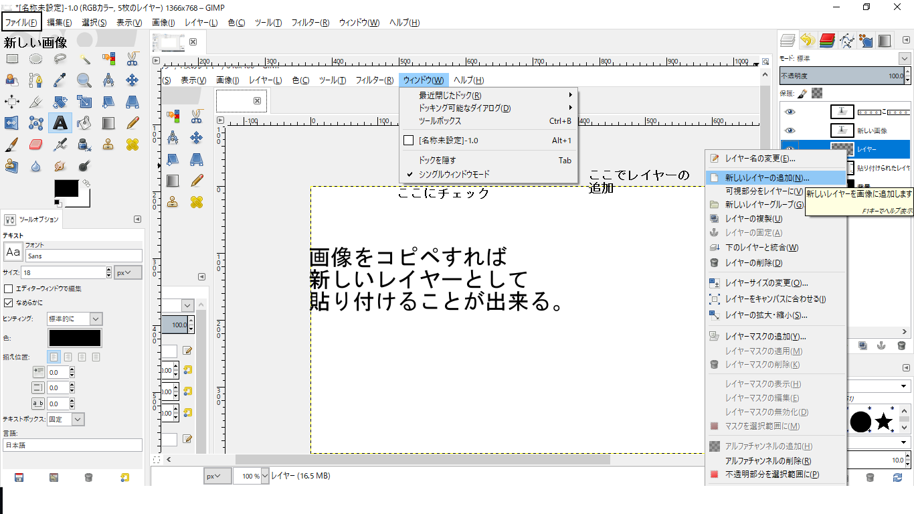Hide the 新しい画像 layer via eye icon

[790, 131]
